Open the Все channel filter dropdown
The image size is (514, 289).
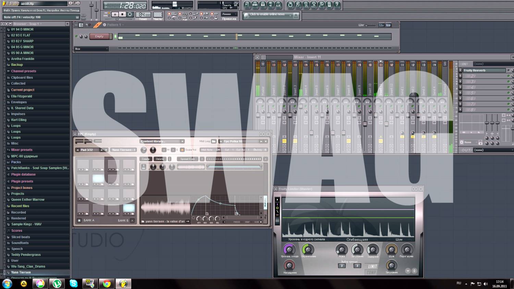coord(91,49)
